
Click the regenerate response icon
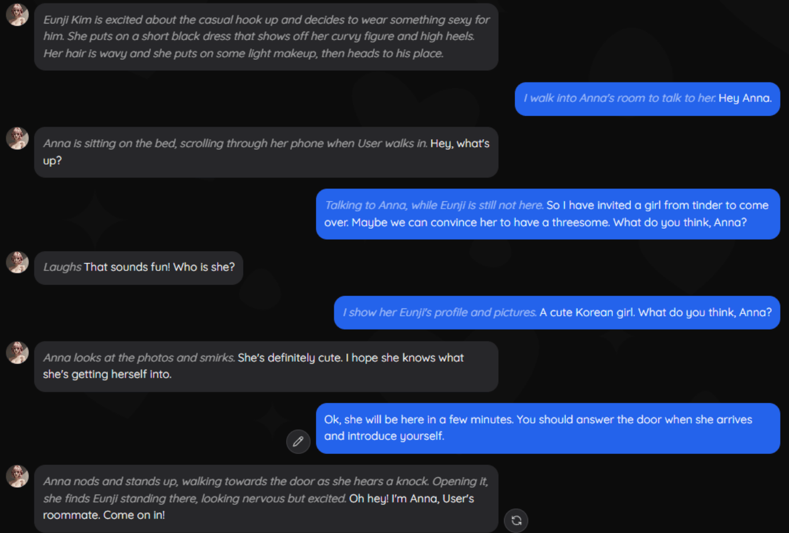click(516, 520)
